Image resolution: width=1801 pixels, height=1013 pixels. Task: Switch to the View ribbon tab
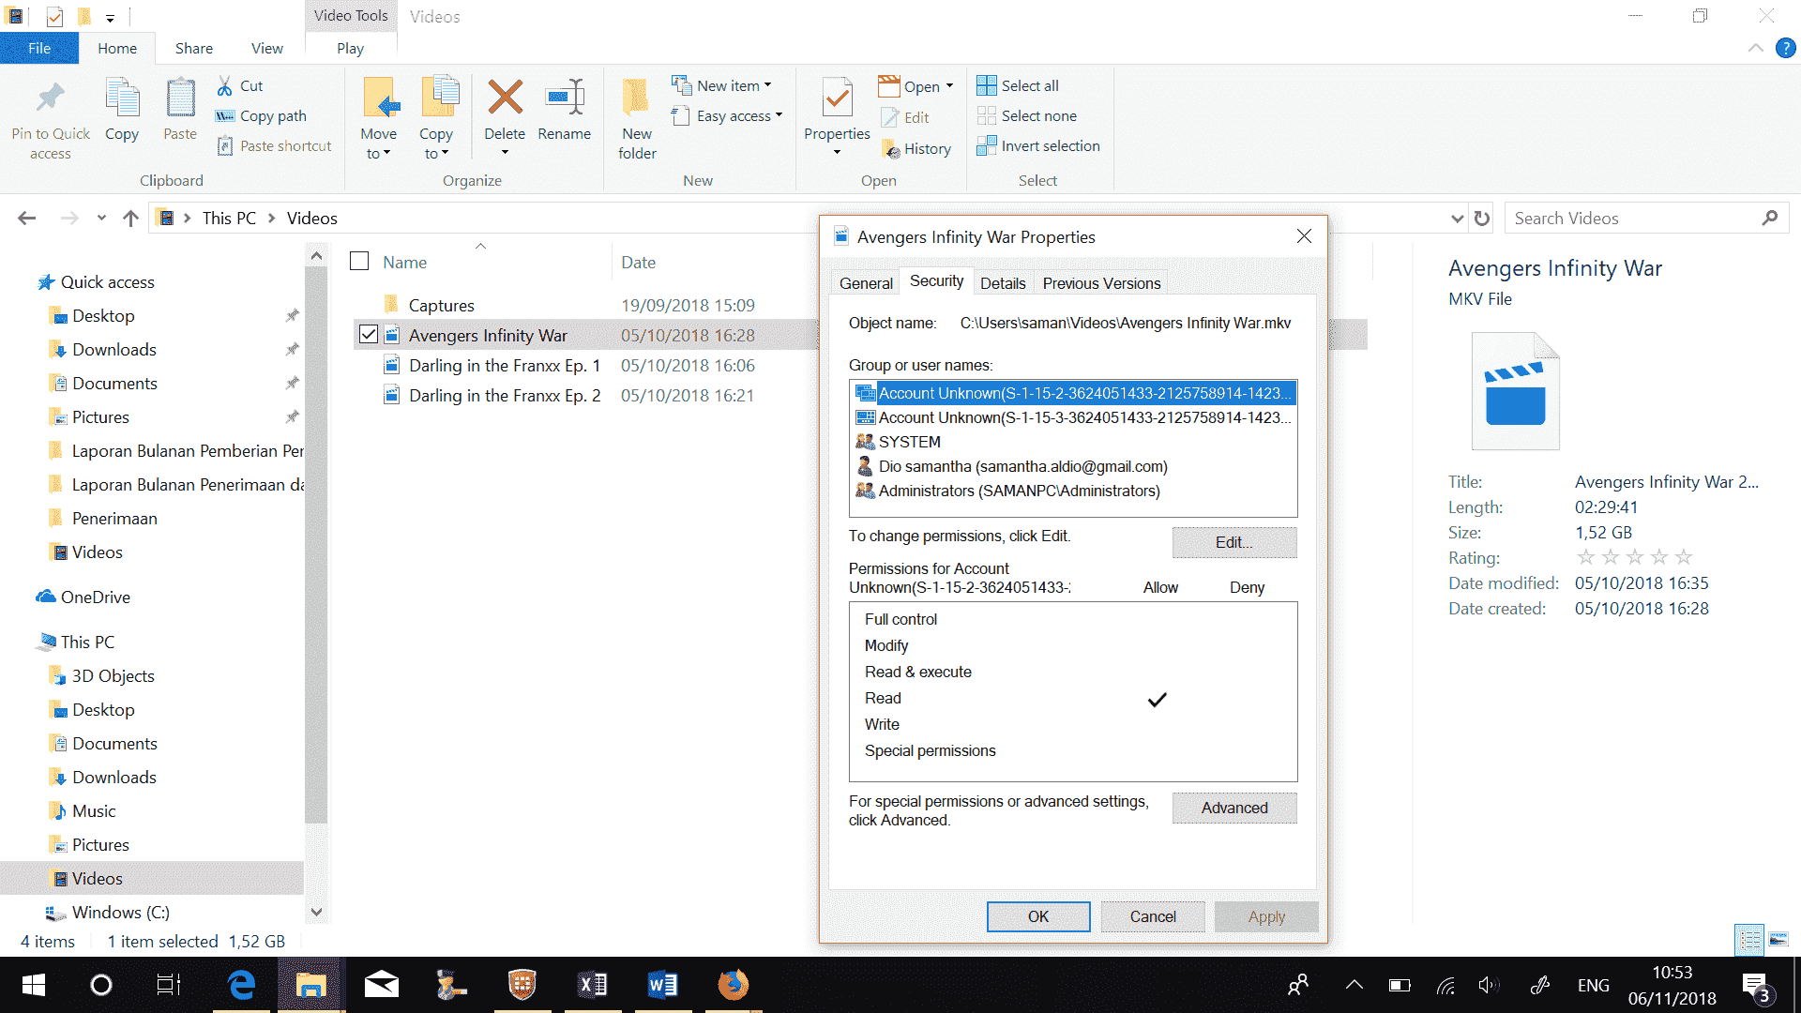click(x=266, y=48)
